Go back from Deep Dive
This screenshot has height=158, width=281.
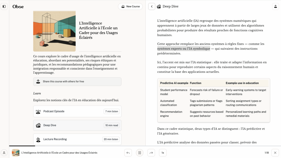point(152,7)
